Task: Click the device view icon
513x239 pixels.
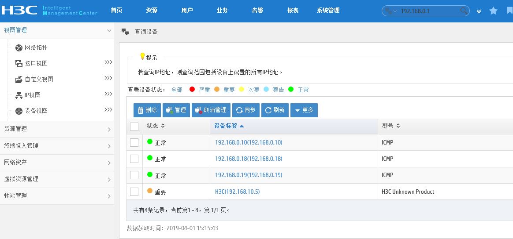Action: point(19,111)
